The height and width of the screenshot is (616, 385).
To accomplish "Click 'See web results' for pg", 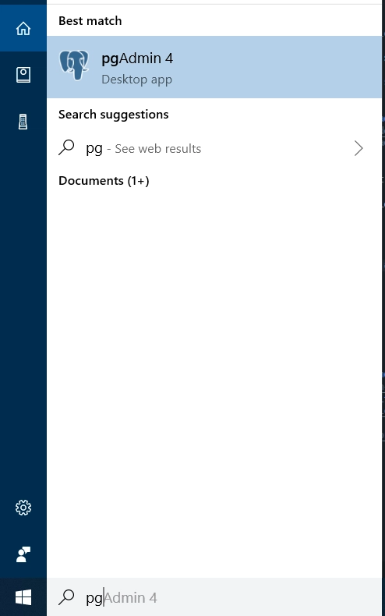I will tap(158, 148).
